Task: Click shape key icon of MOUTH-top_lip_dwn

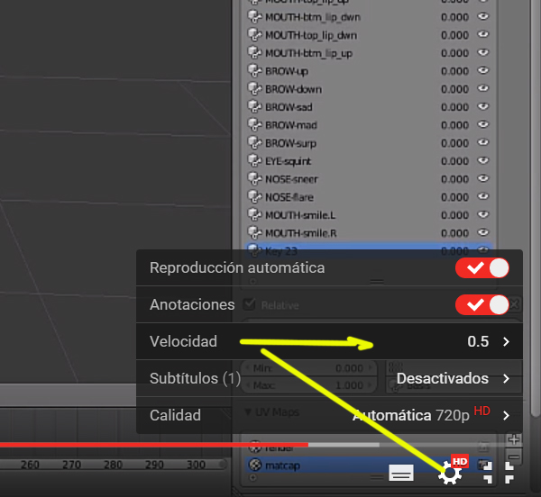Action: pyautogui.click(x=254, y=34)
